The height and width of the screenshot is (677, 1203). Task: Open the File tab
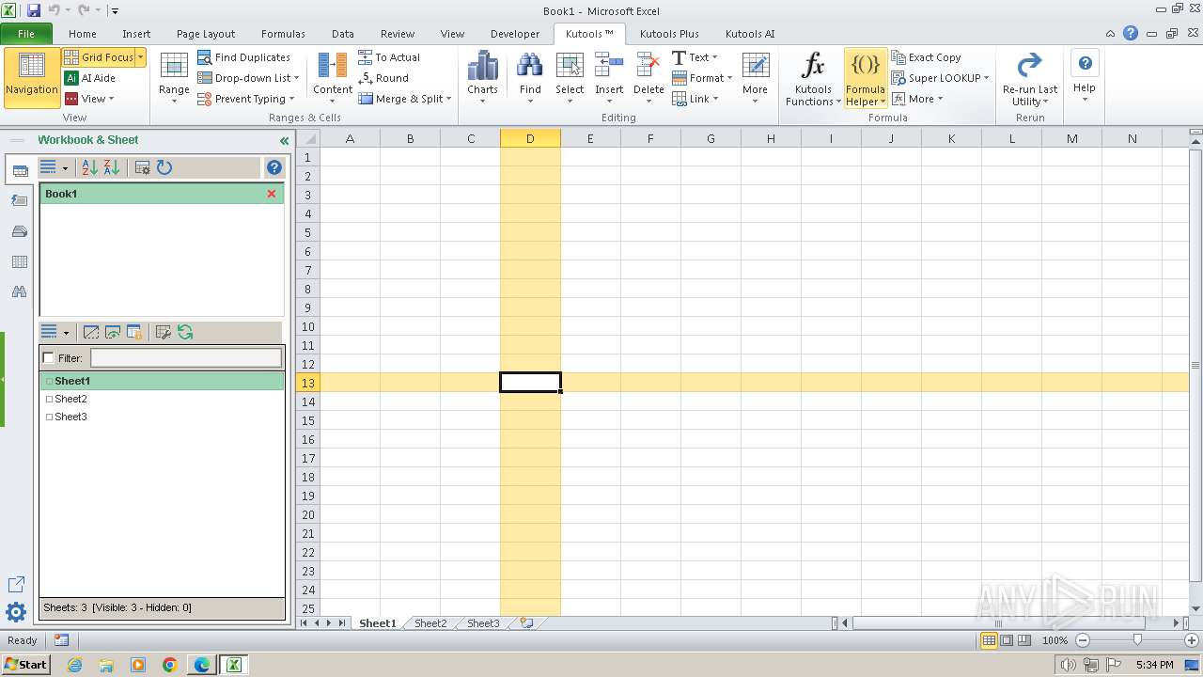[x=26, y=34]
